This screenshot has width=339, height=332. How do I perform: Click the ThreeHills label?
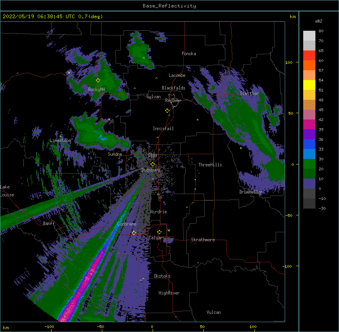(210, 165)
